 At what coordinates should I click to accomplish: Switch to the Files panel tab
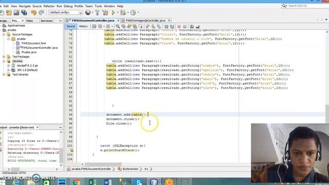pyautogui.click(x=29, y=21)
